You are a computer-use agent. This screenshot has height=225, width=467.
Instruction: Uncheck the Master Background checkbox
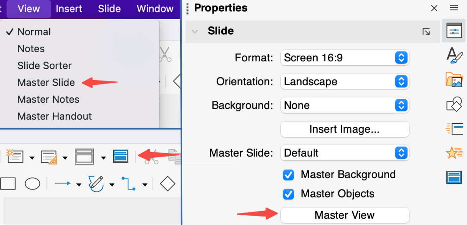(288, 175)
